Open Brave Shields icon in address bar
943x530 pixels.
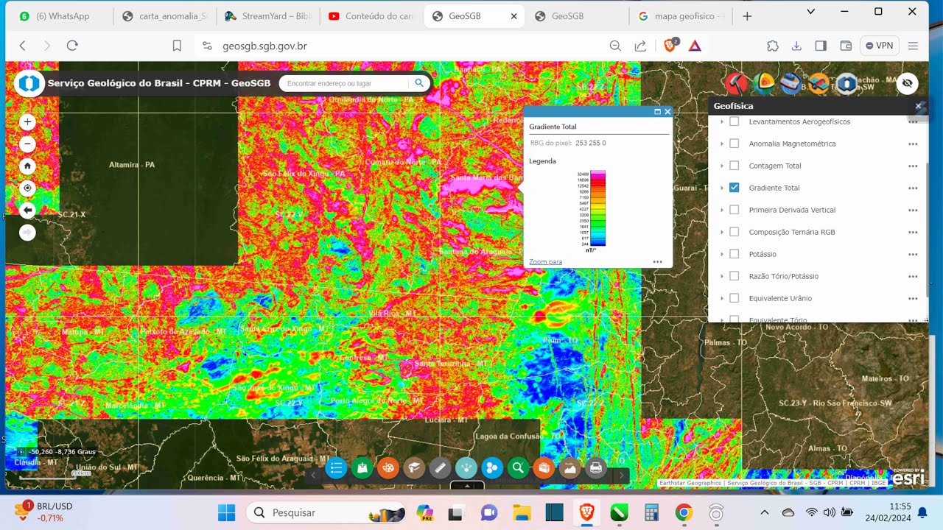(x=670, y=46)
